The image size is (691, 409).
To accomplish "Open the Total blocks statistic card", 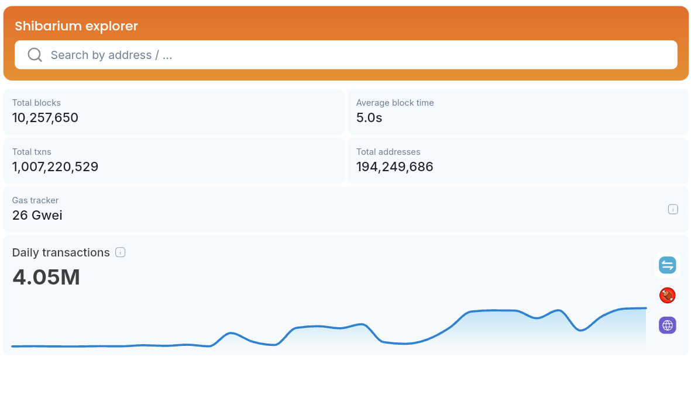I will pos(173,111).
